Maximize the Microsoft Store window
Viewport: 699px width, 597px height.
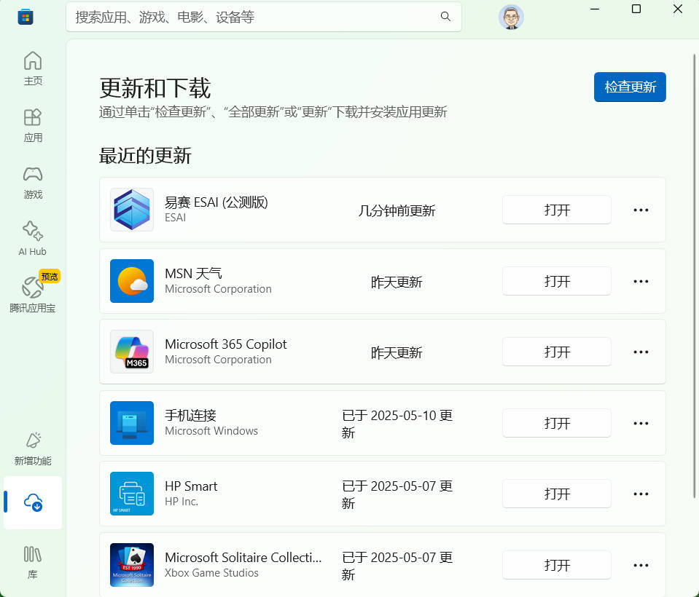coord(636,9)
